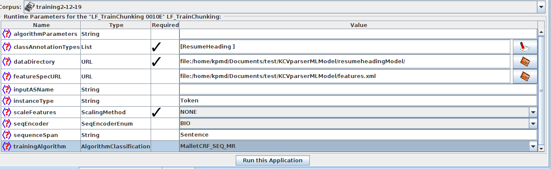Click the help icon beside sequenceSpan
Image resolution: width=551 pixels, height=169 pixels.
pyautogui.click(x=7, y=135)
